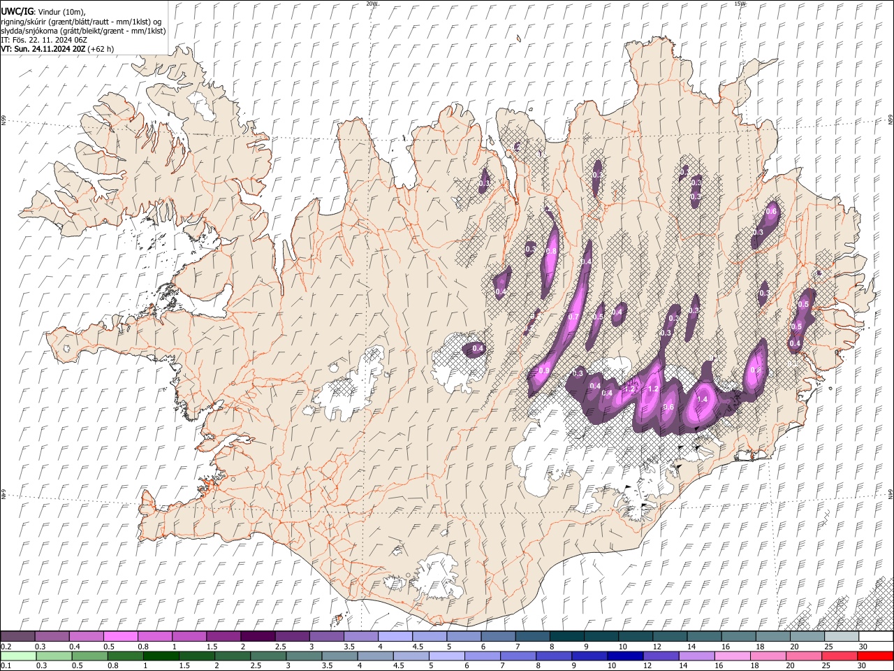
Task: Click the dark blue 10 rain swatch
Action: (624, 656)
